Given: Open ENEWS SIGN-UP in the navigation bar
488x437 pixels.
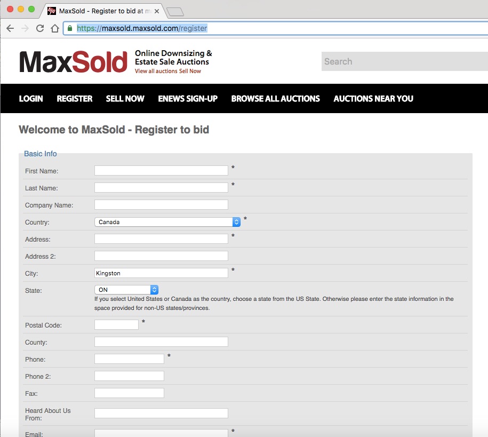Looking at the screenshot, I should [188, 99].
